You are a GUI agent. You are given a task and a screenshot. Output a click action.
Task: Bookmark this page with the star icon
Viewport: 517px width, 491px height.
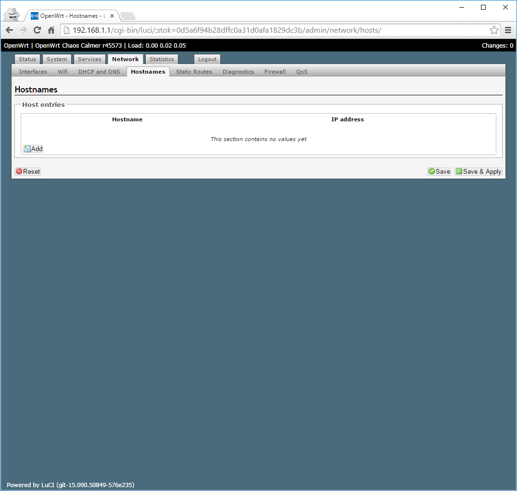[494, 30]
